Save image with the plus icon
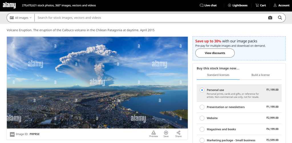 [x=166, y=134]
